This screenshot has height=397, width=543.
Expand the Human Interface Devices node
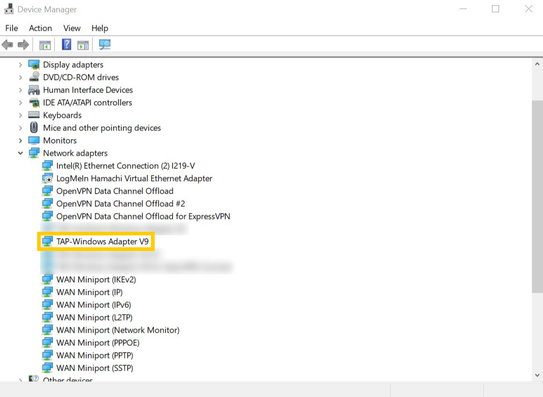pos(21,90)
